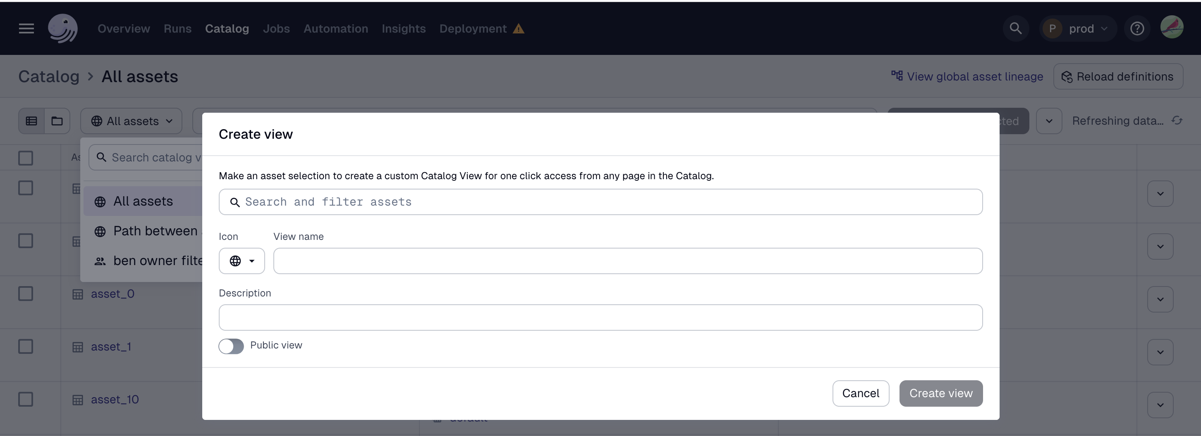Open the global search via magnifying glass icon

1016,28
